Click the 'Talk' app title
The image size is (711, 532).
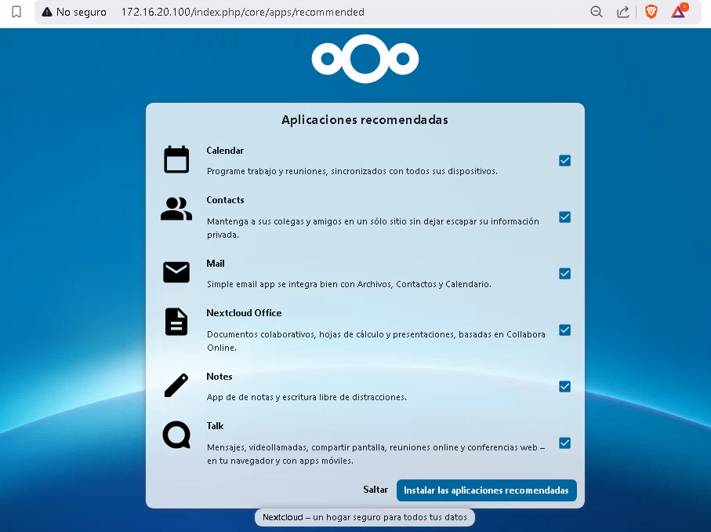point(215,426)
